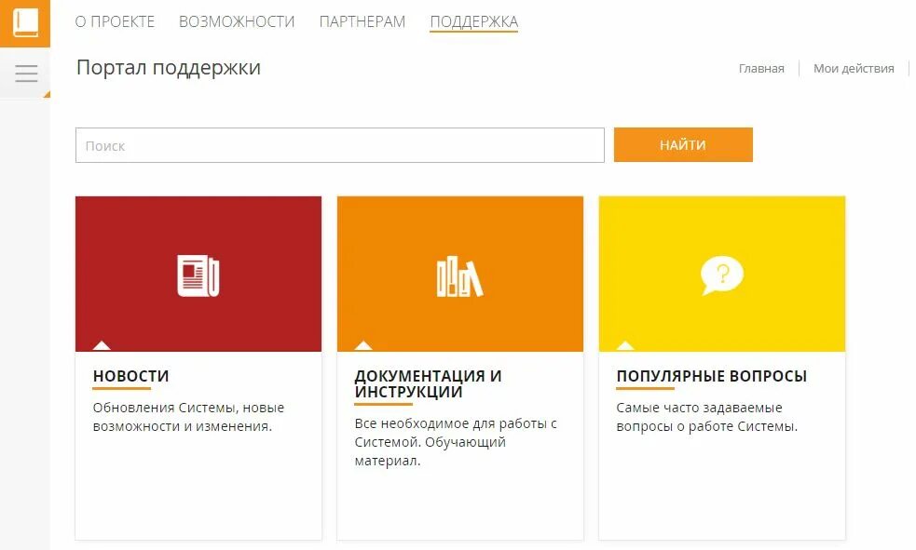Click inside the Поиск search field
Viewport: 916px width, 550px height.
[340, 145]
